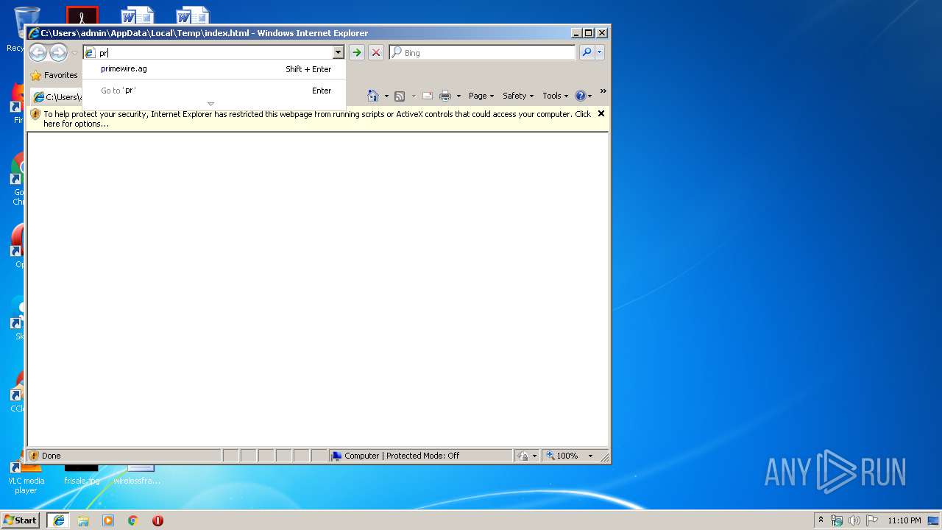Open Opera from the taskbar
The image size is (942, 530).
[157, 520]
